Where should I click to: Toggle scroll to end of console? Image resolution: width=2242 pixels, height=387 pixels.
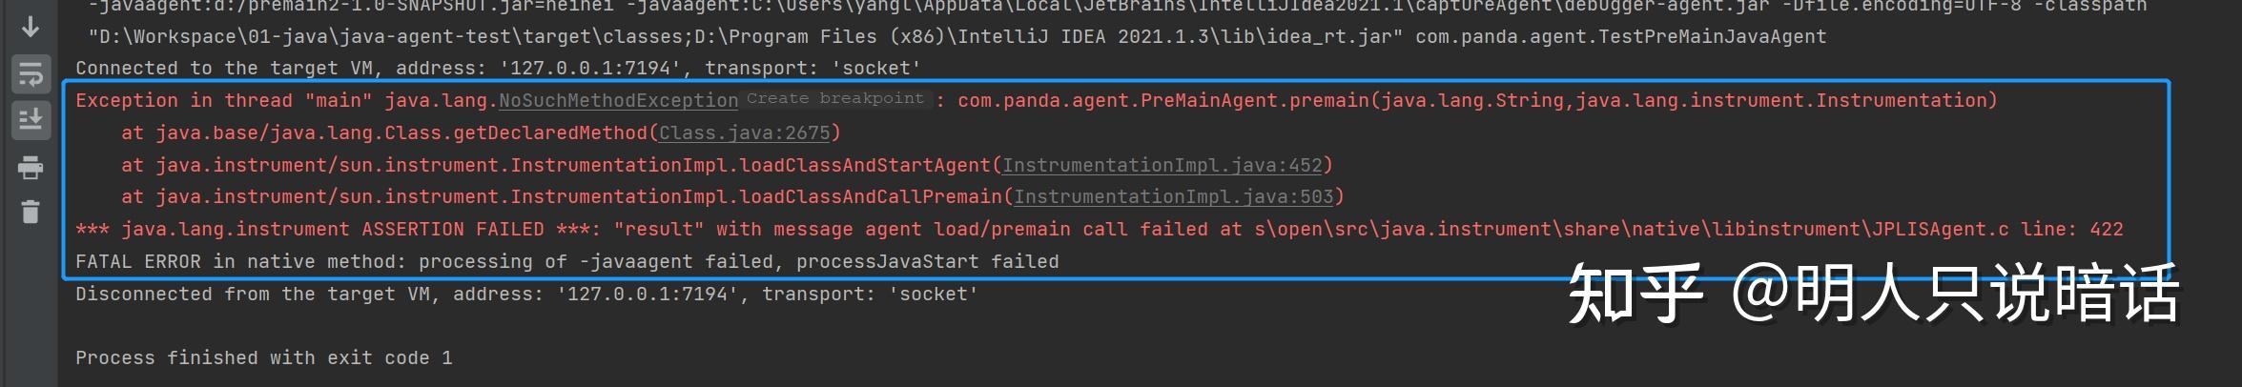point(31,120)
